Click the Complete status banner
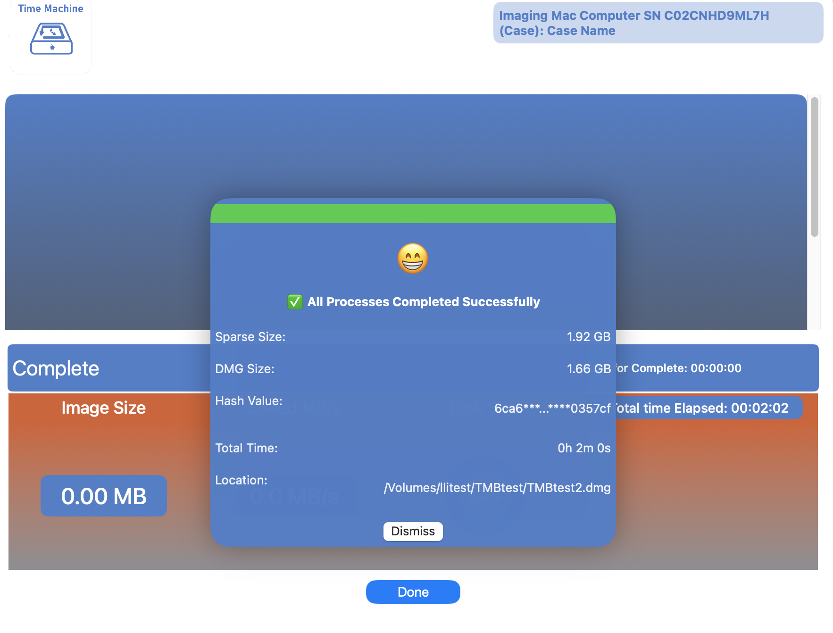 (56, 368)
